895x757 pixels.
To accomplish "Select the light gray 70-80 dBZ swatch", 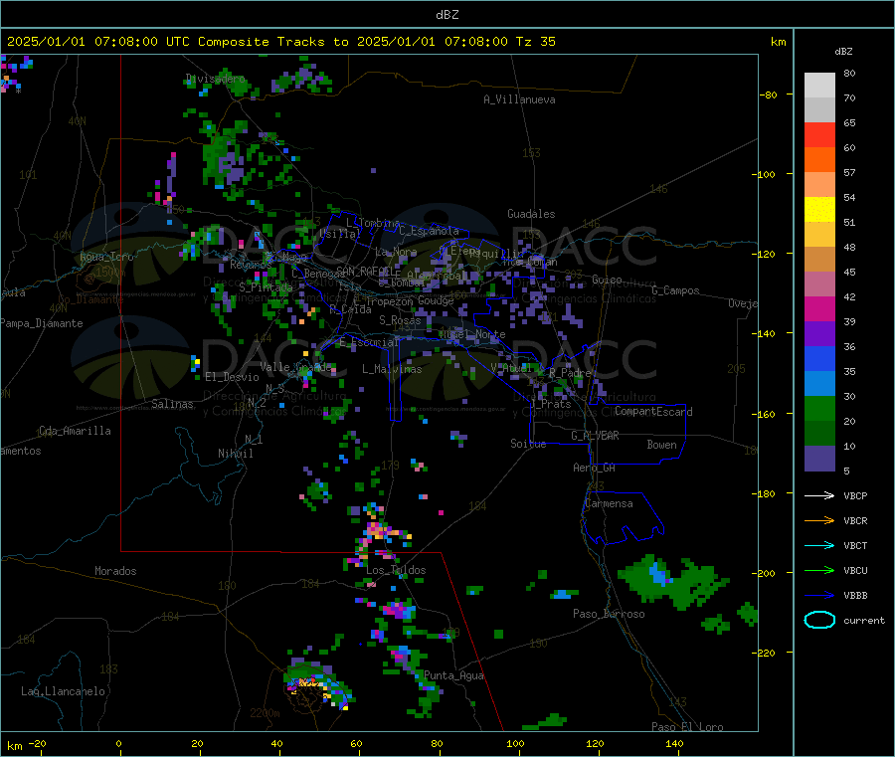I will click(x=819, y=86).
